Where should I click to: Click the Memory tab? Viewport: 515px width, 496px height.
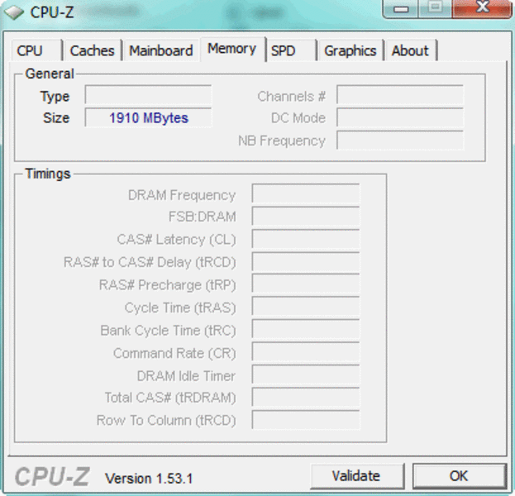(x=231, y=49)
